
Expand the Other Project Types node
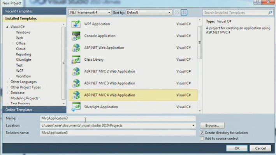pyautogui.click(x=7, y=87)
